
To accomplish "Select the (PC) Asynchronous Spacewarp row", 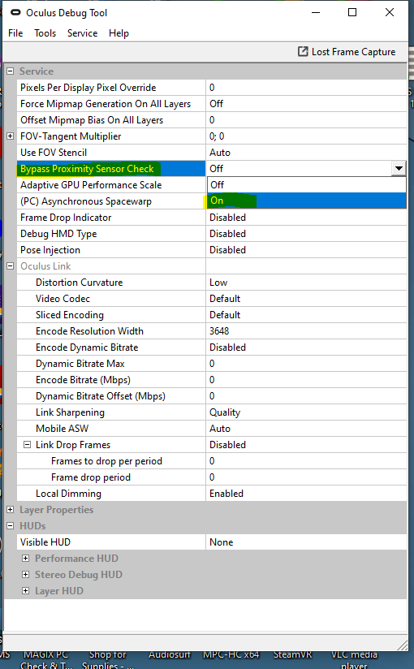I will click(x=111, y=201).
